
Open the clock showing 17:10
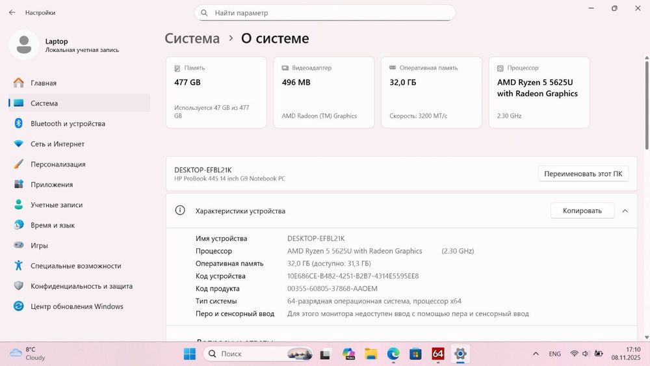pyautogui.click(x=626, y=354)
